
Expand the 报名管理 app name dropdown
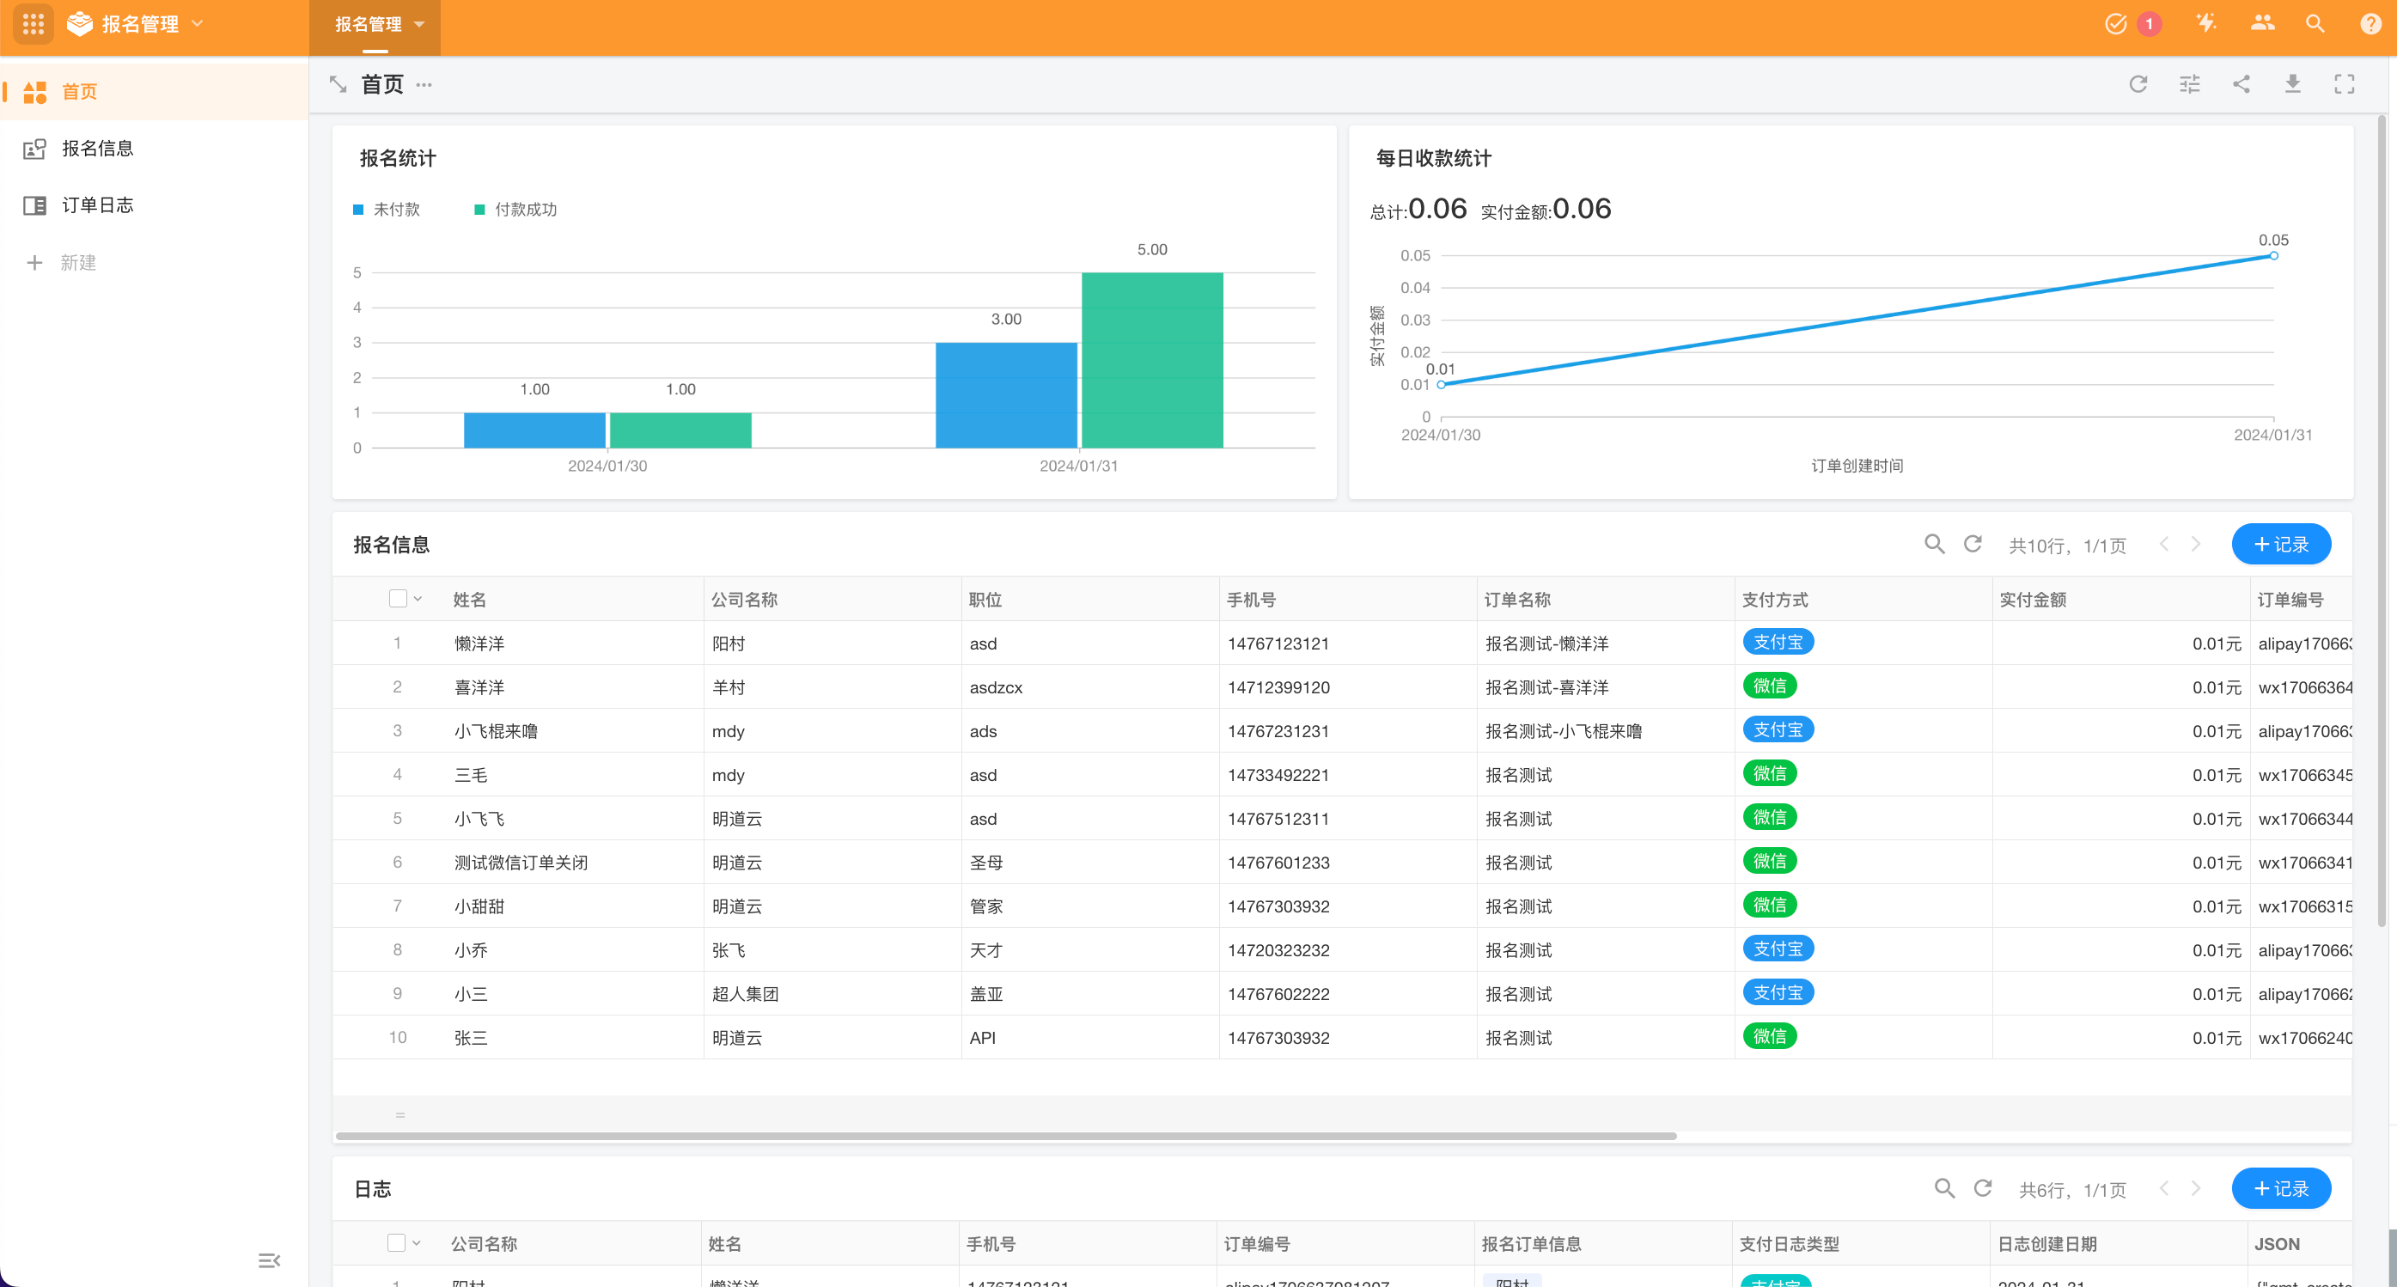pyautogui.click(x=198, y=24)
